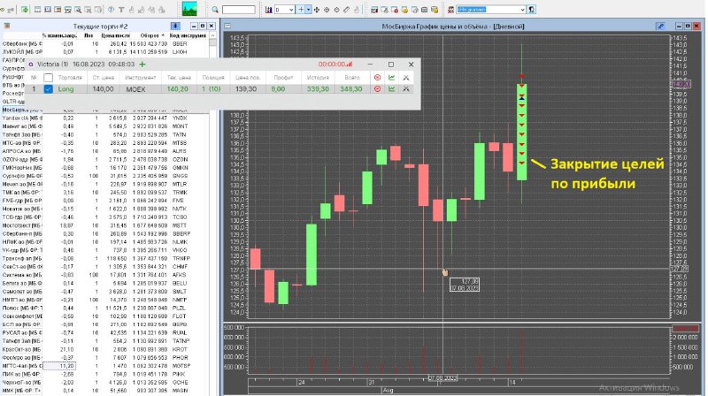Click the red stop icon in header row
The width and height of the screenshot is (708, 396).
pyautogui.click(x=377, y=77)
